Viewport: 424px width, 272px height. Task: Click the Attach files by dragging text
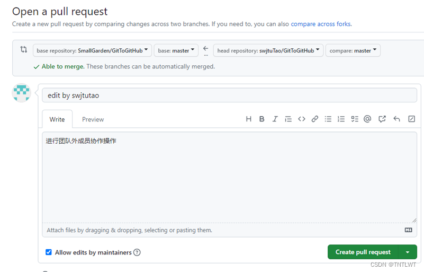(x=129, y=230)
